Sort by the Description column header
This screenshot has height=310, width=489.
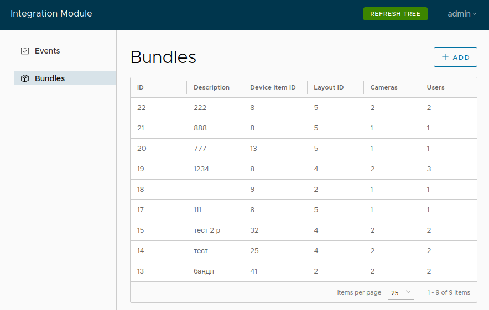[211, 87]
